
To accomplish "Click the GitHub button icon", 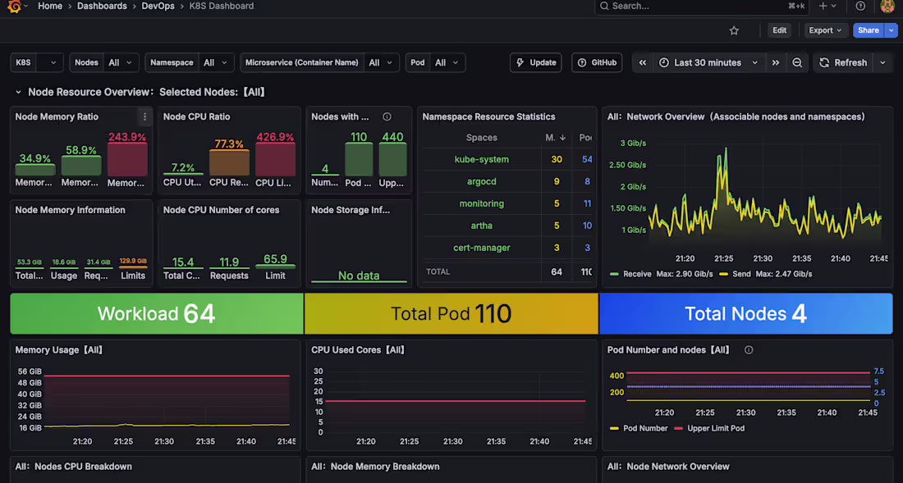I will 582,62.
